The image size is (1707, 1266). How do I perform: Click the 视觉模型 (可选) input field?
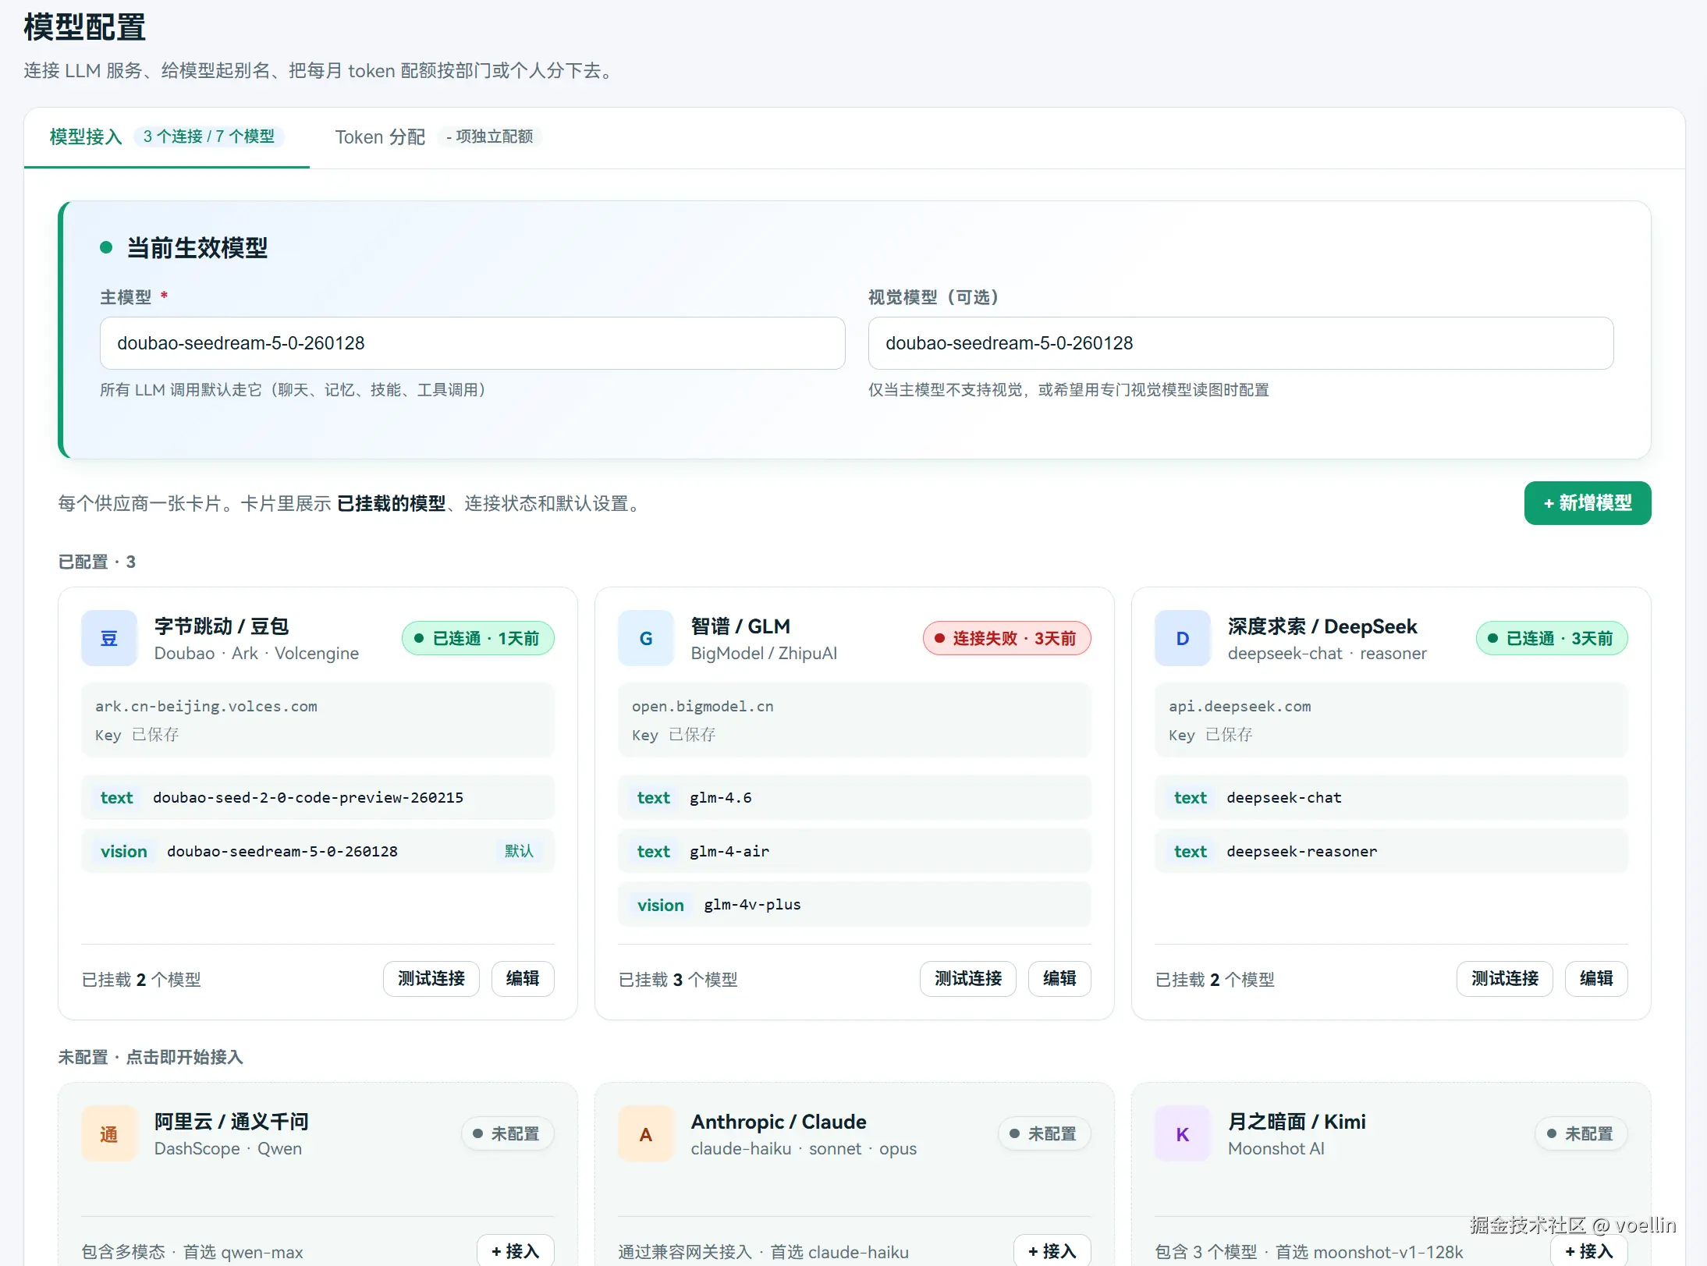(x=1240, y=343)
